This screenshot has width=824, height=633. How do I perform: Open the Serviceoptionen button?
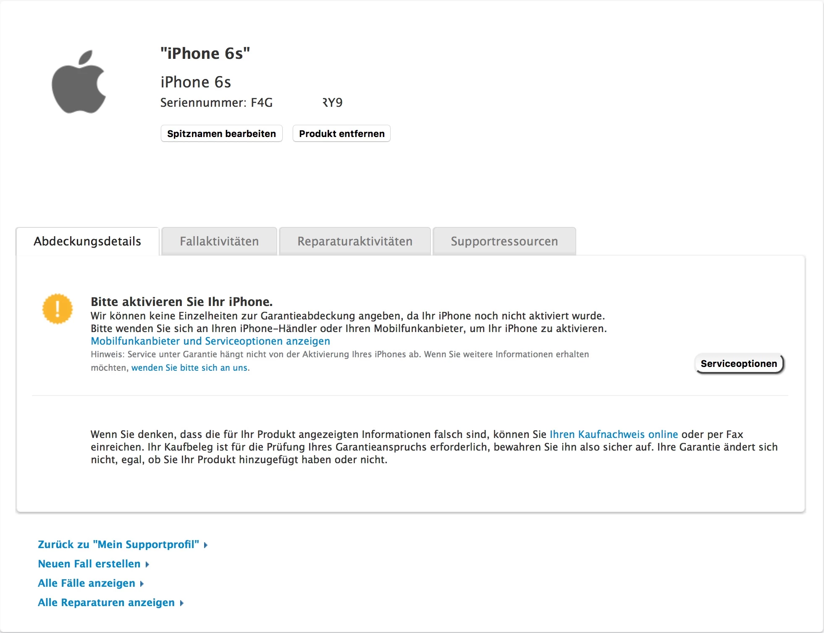pos(739,364)
